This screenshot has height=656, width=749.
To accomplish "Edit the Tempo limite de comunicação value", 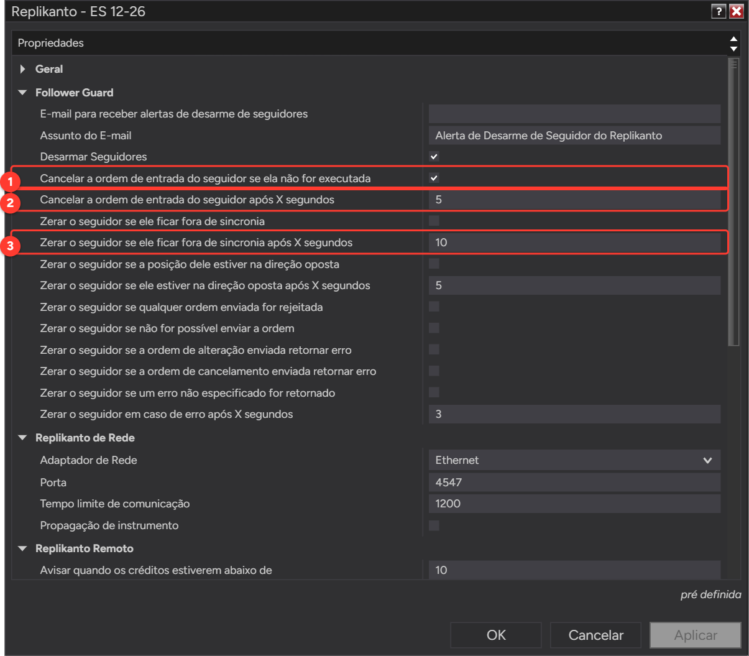I will click(x=574, y=504).
